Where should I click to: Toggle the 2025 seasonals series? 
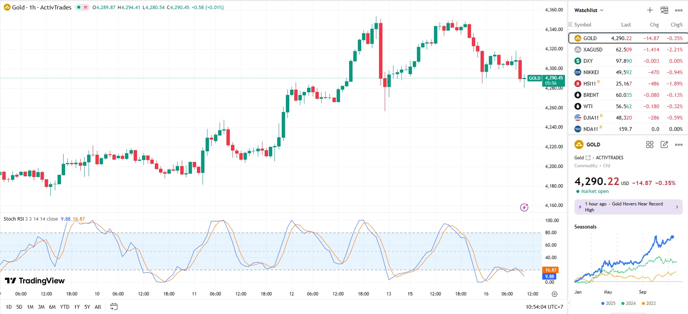click(x=608, y=303)
